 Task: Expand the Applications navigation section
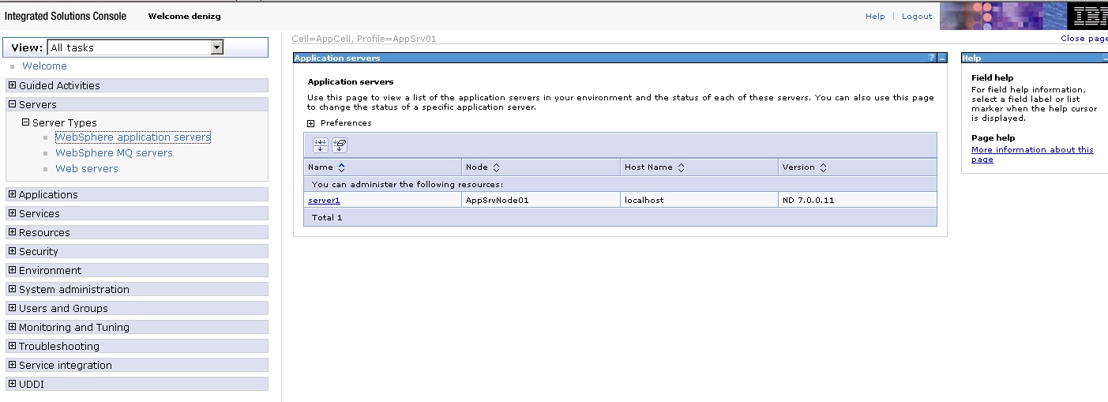tap(12, 194)
